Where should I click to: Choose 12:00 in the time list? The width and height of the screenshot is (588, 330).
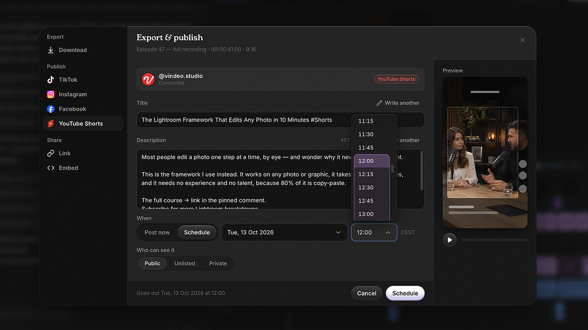pos(372,161)
